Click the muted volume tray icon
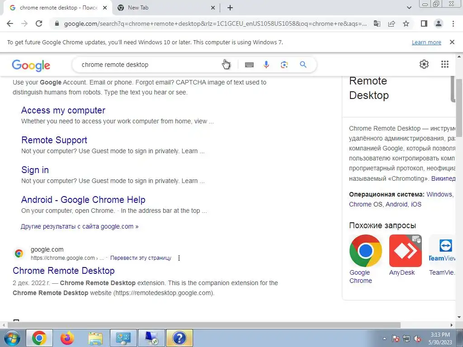Screen dimensions: 463x347 coord(417,338)
